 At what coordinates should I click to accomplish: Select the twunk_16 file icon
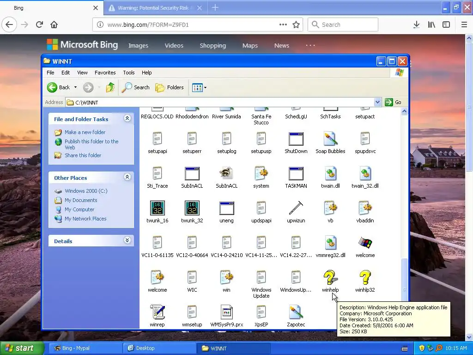[x=157, y=208]
